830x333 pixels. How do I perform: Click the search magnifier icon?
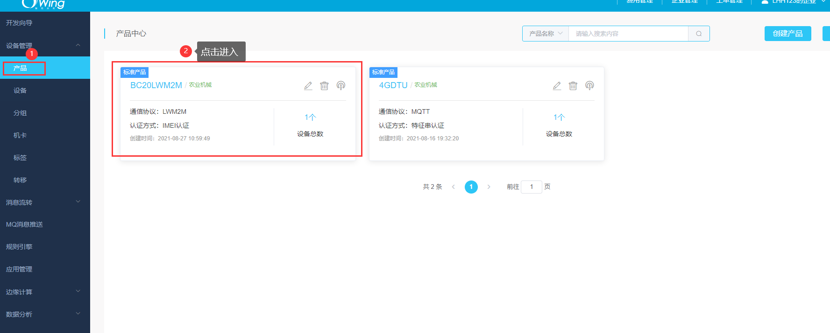click(x=699, y=34)
